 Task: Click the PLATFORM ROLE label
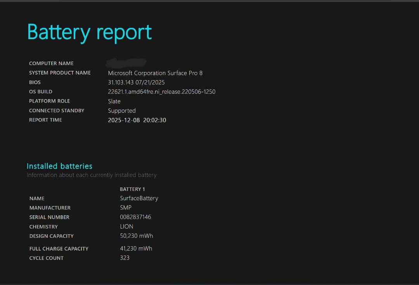(49, 101)
